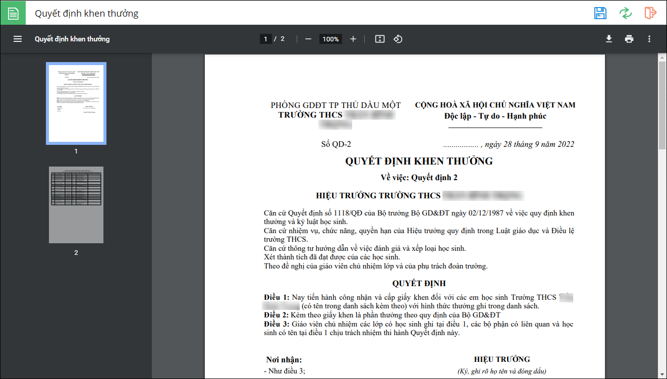Click the 'Điều 3:' label

[x=276, y=323]
